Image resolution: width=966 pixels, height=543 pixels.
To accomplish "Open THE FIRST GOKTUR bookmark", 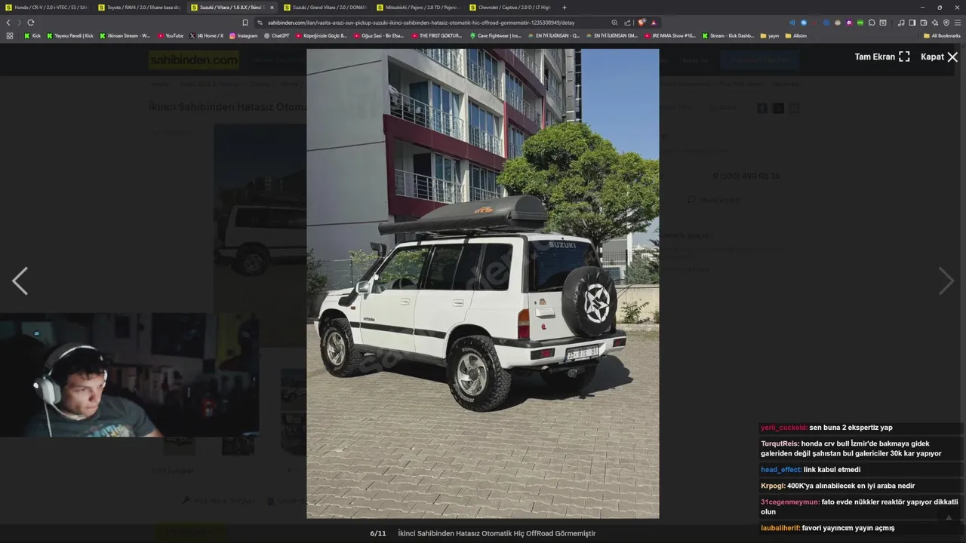I will (x=437, y=35).
